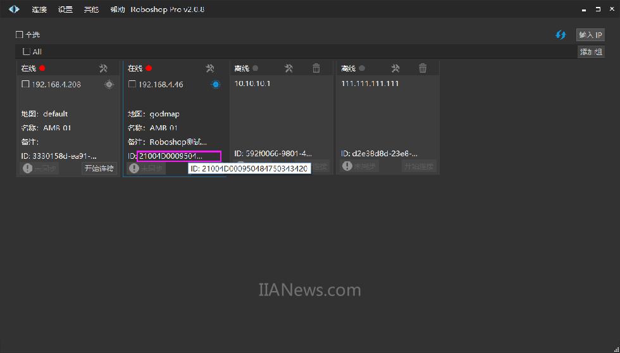Click the Roboshop logo icon in title bar
620x353 pixels.
tap(14, 9)
